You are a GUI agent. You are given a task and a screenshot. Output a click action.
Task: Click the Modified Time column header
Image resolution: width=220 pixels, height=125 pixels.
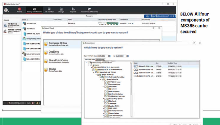(172, 63)
